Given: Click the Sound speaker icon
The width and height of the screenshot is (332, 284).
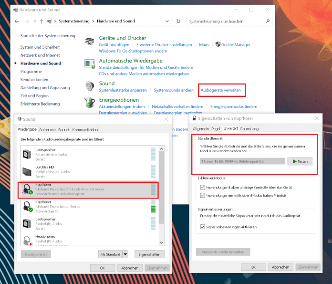Looking at the screenshot, I should pos(90,86).
